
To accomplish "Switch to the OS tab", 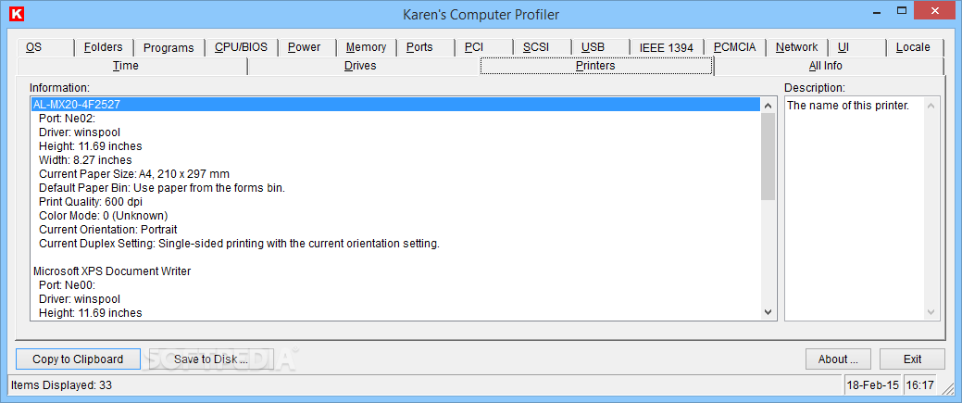I will (x=45, y=47).
